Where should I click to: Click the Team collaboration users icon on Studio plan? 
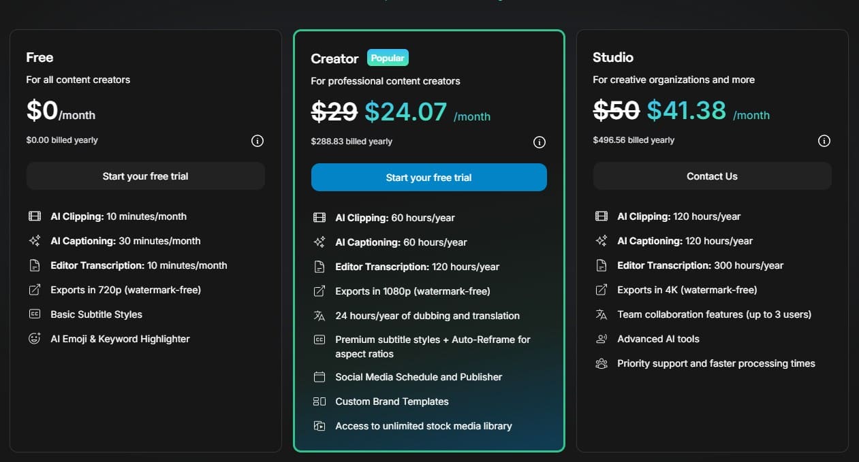click(601, 314)
